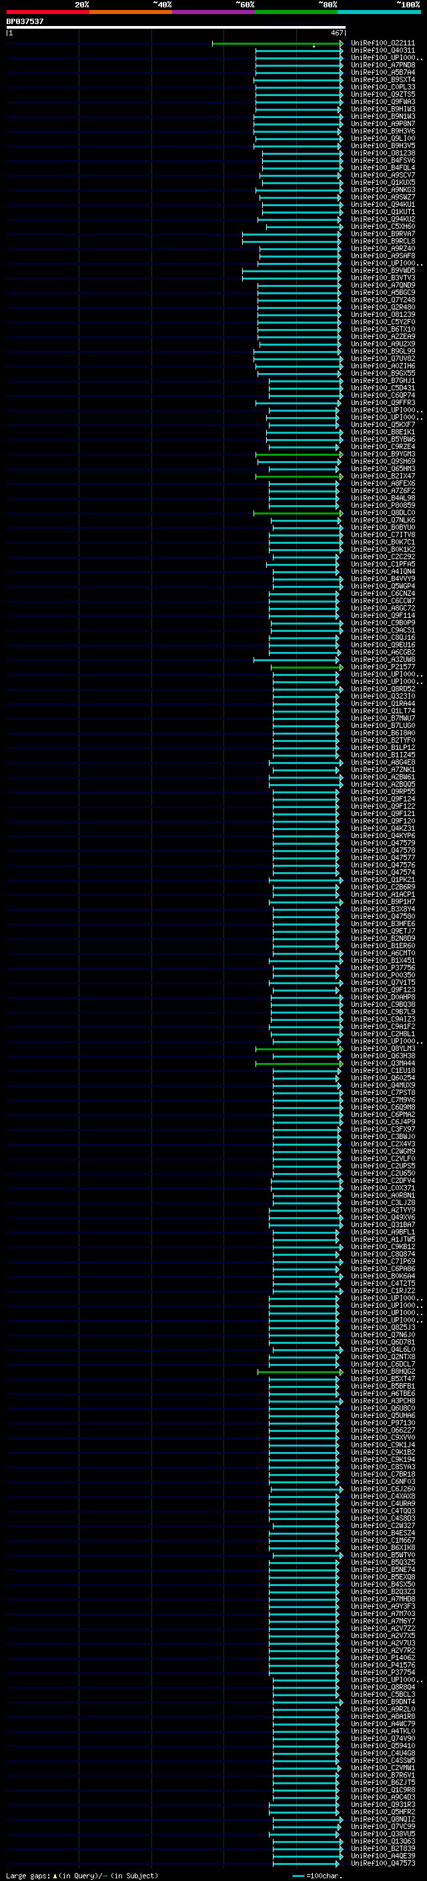Click the yellow gap marker on O22111 alignment

point(314,46)
